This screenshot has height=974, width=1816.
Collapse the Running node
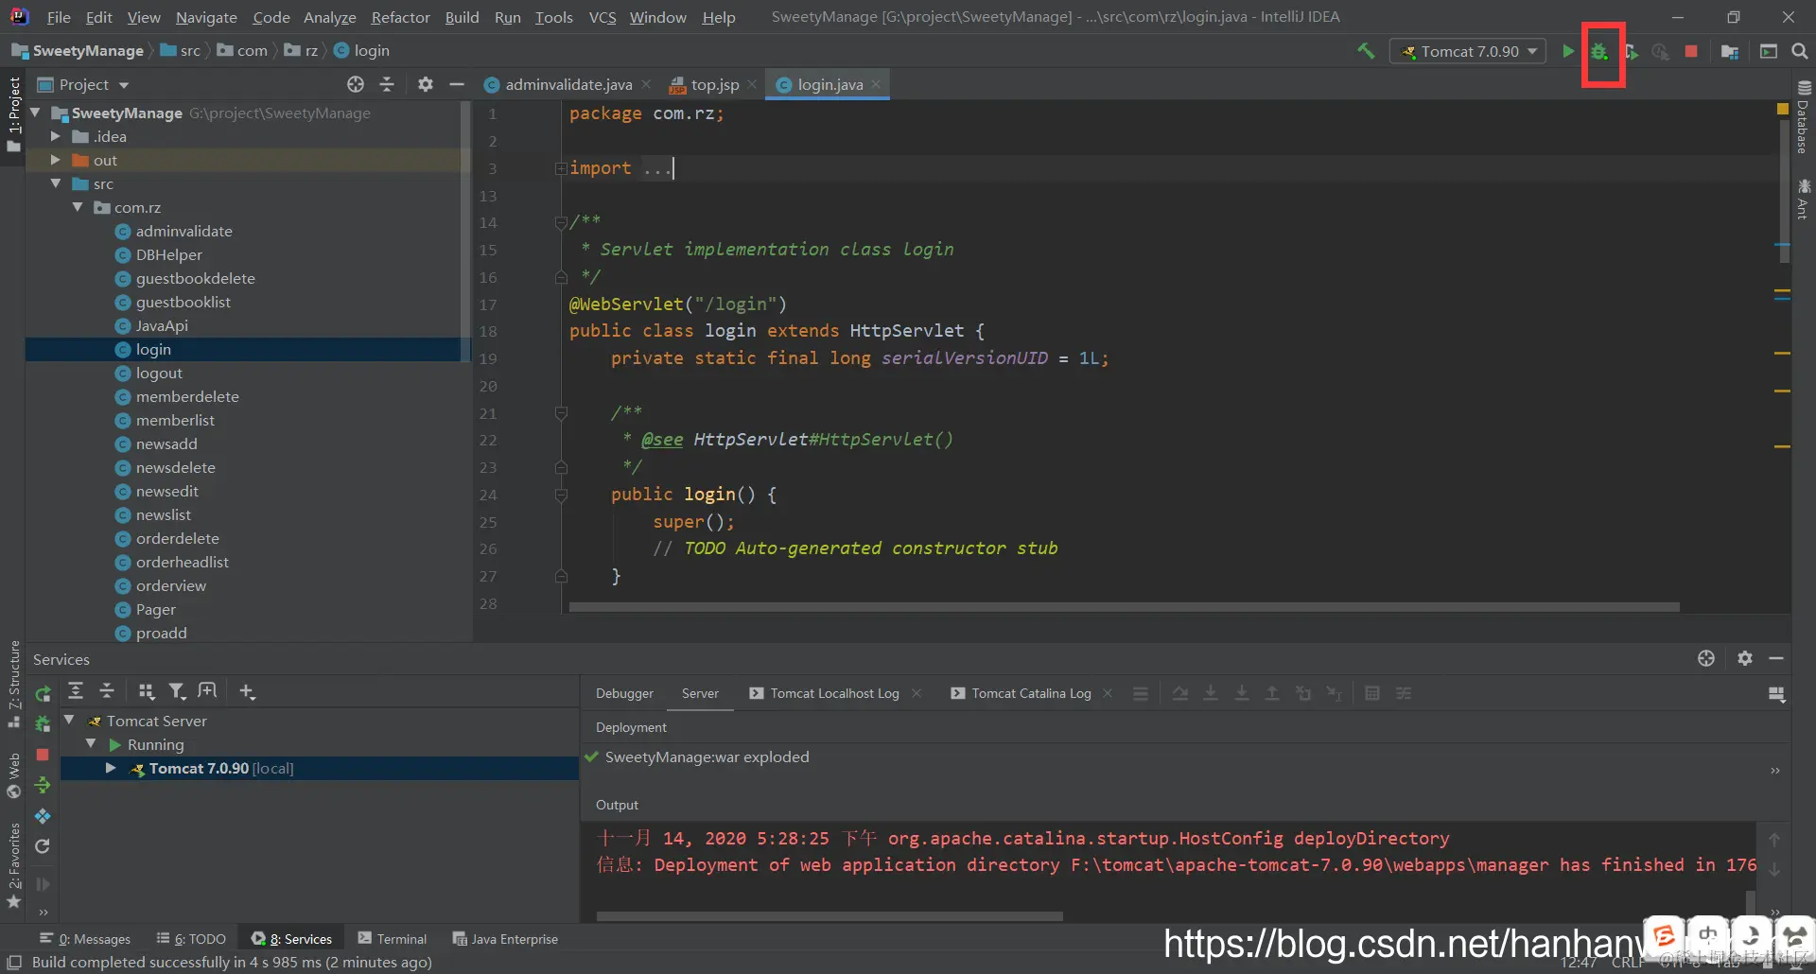(91, 744)
